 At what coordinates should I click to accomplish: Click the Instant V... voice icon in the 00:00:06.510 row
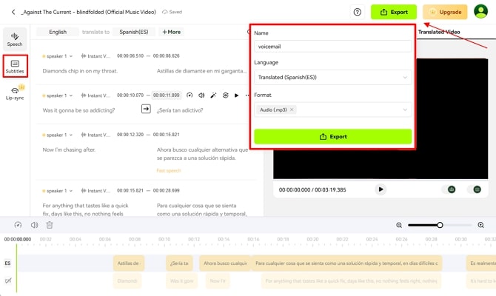pos(84,56)
